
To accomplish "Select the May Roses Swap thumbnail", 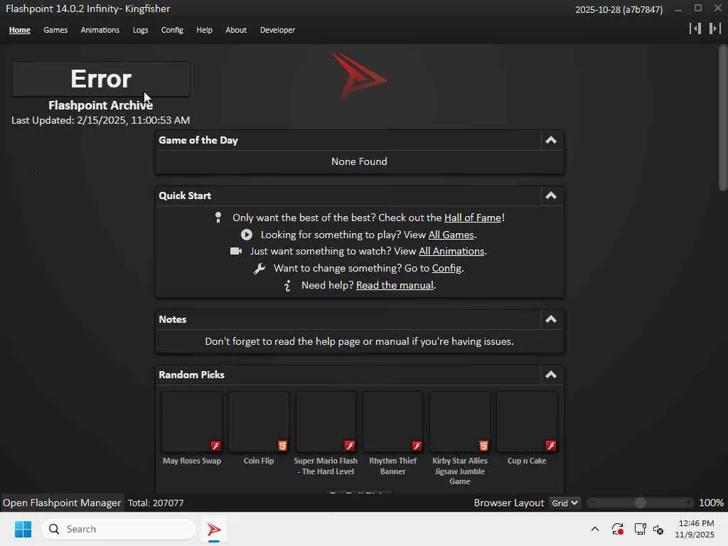I will pos(192,422).
